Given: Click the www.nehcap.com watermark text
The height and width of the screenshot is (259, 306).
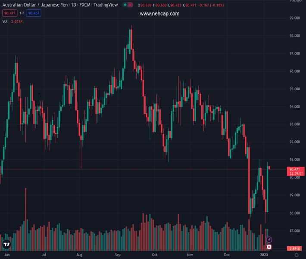Looking at the screenshot, I should pyautogui.click(x=159, y=14).
